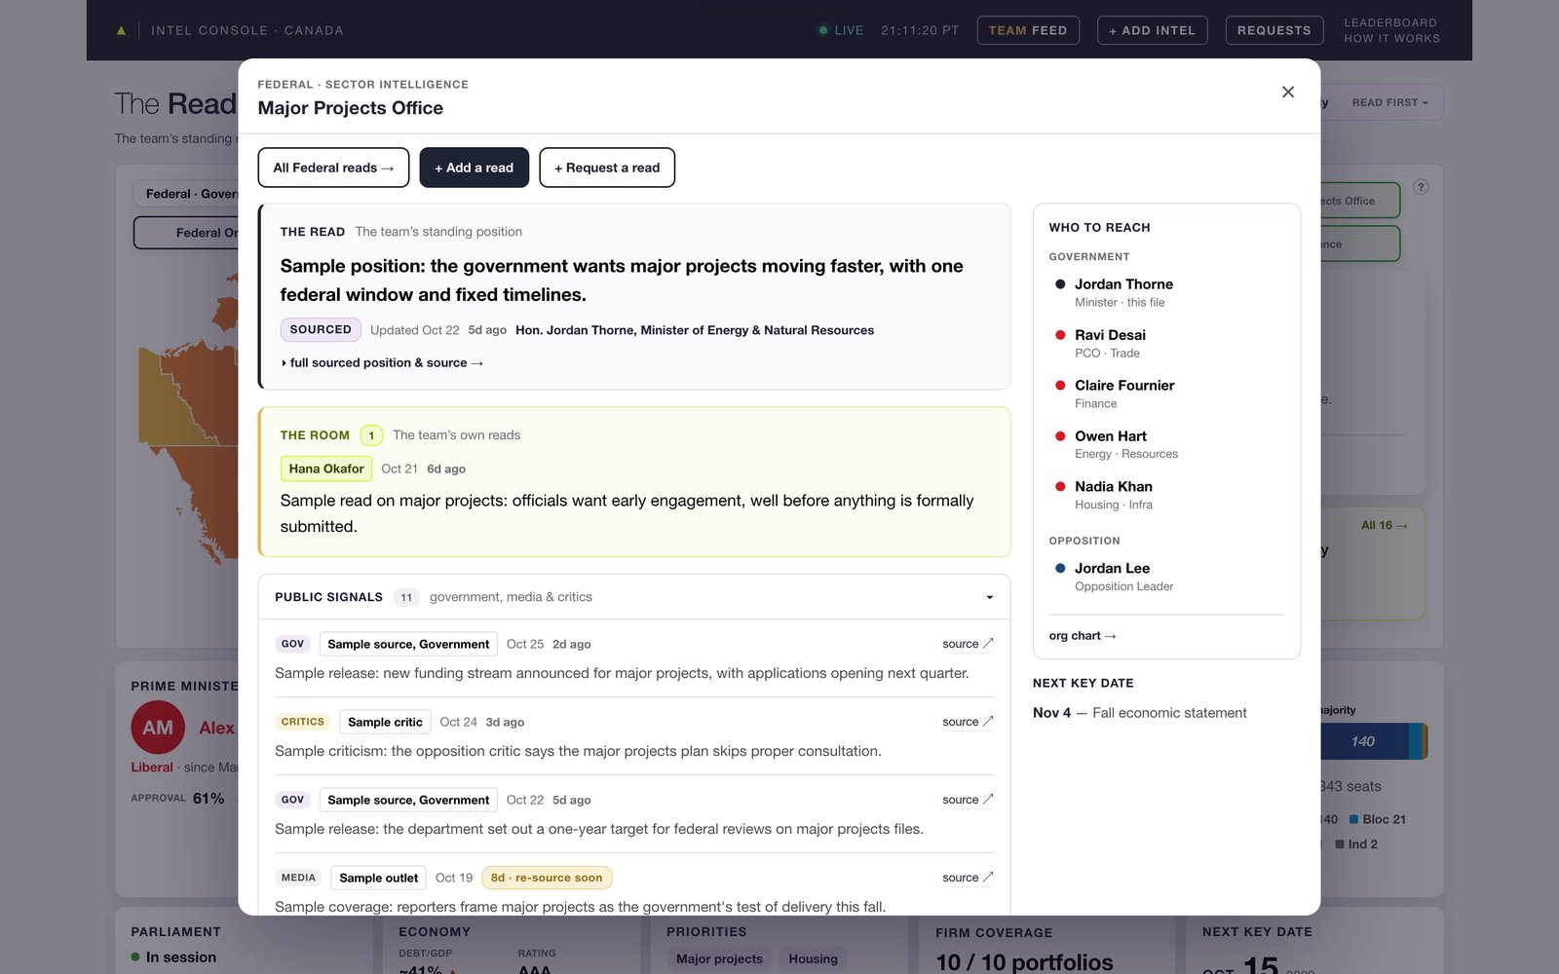1559x974 pixels.
Task: Click the MEDIA tag on Oct 19 signal
Action: pos(298,878)
